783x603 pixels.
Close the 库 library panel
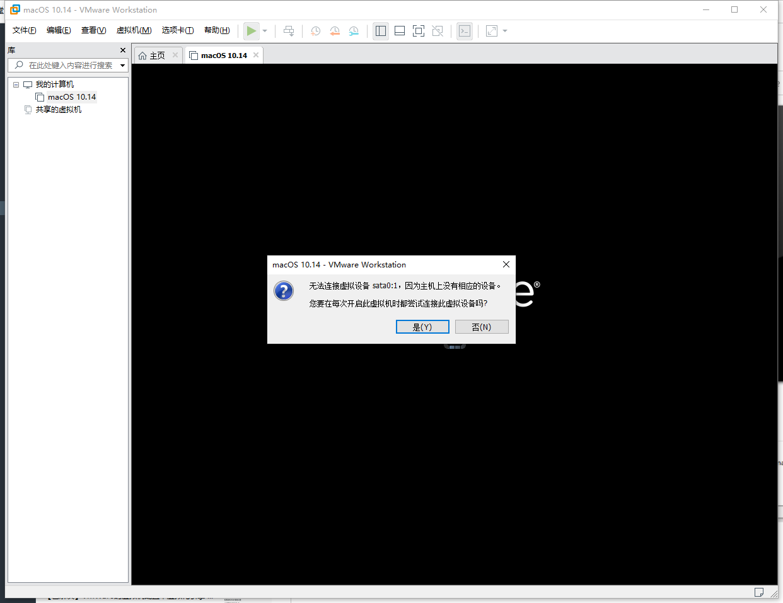click(x=123, y=50)
